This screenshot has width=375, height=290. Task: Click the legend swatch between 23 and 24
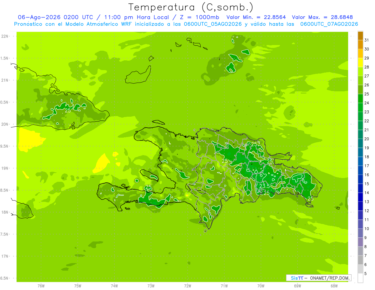click(360, 107)
